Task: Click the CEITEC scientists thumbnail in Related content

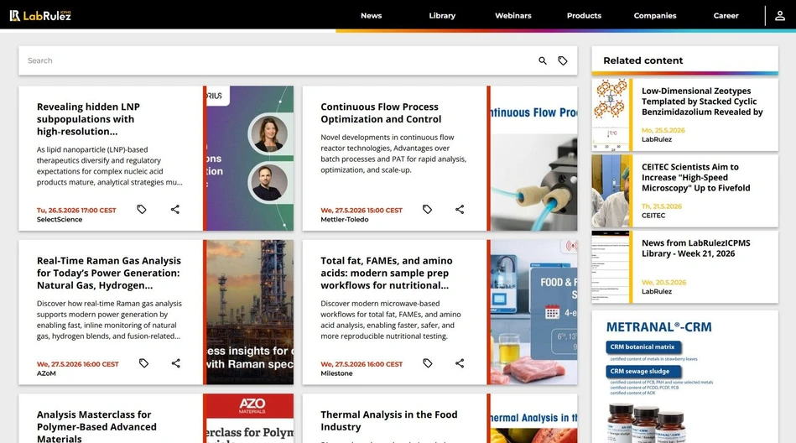Action: (x=610, y=191)
